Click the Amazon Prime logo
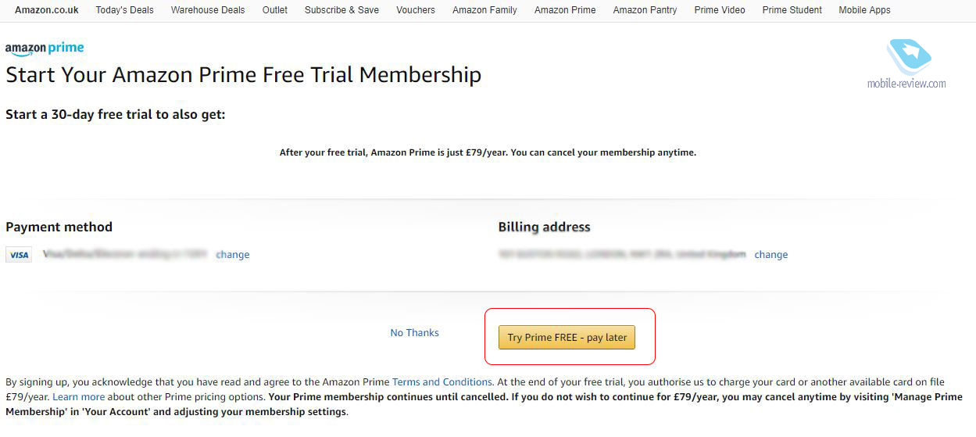Screen dimensions: 976x437 point(45,48)
